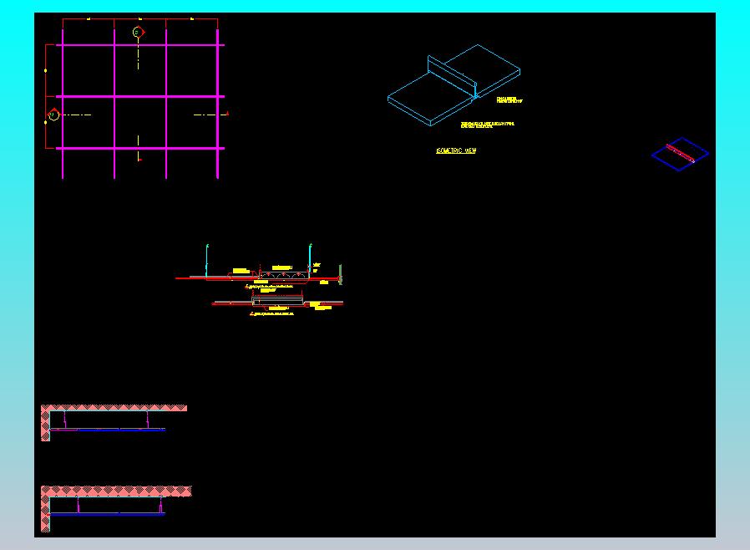Click the red section arrow below the grid

click(139, 160)
